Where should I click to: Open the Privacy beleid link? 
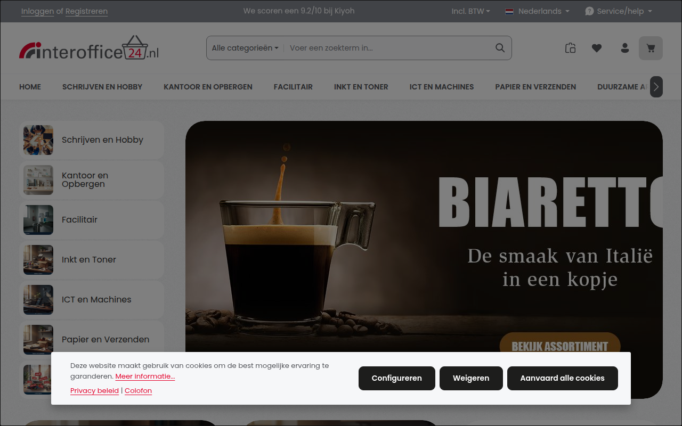tap(94, 391)
